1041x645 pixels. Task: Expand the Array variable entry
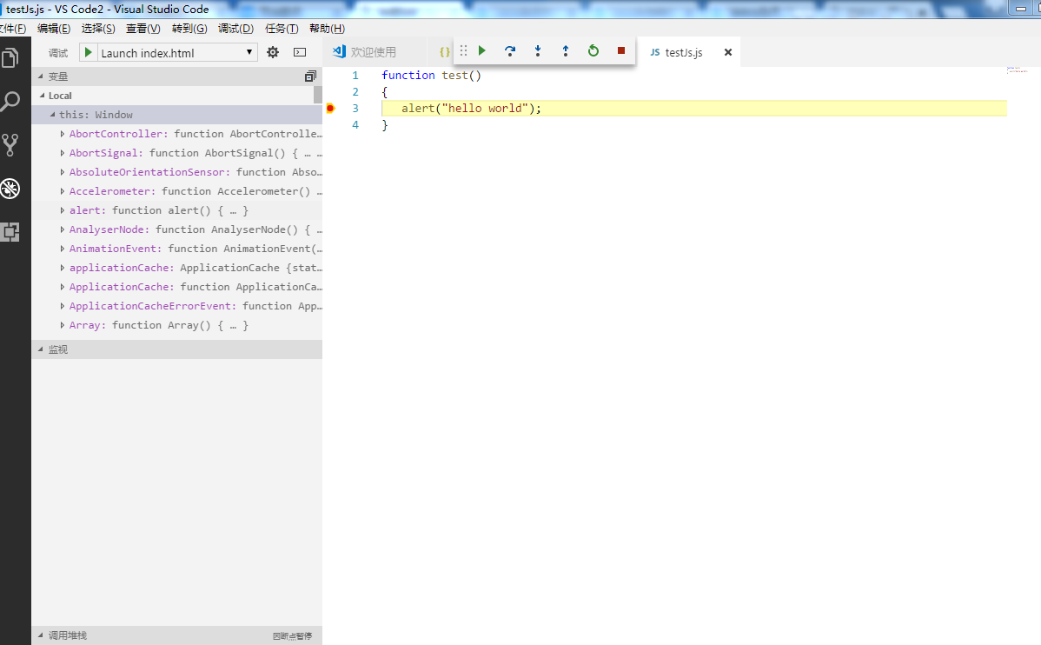[x=63, y=325]
